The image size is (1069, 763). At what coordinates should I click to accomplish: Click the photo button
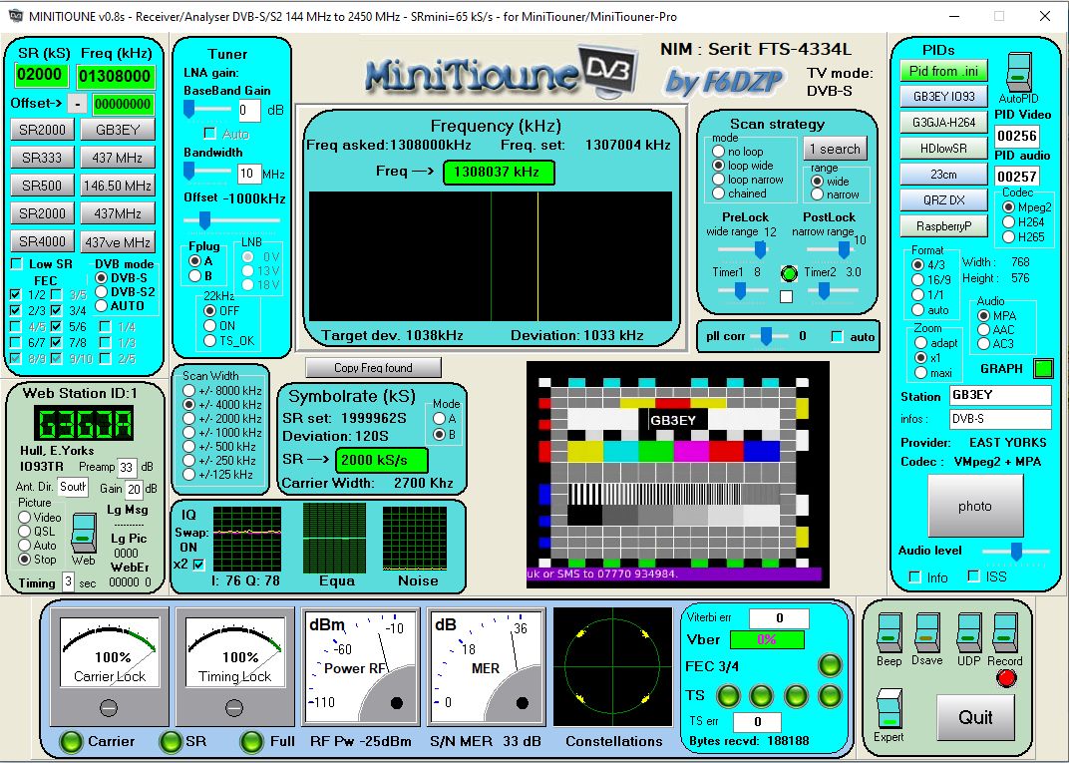tap(975, 506)
